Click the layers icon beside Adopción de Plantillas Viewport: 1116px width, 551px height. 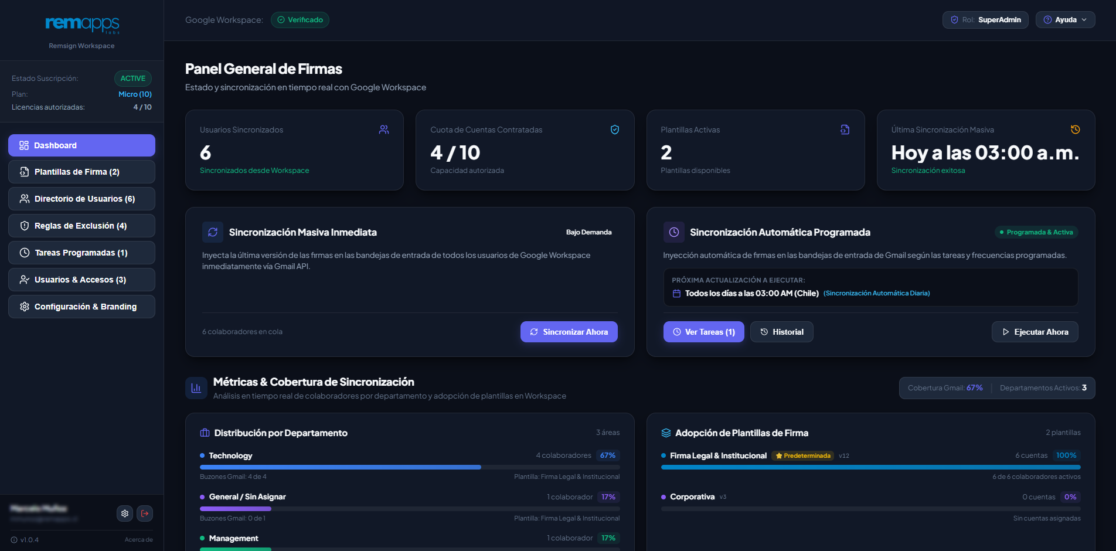point(666,433)
